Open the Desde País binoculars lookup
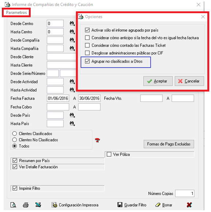 (72, 115)
